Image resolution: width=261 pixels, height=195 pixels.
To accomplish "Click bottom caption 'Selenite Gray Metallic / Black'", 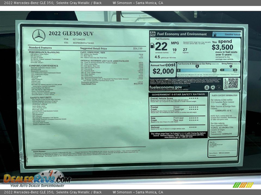I will (79, 192).
